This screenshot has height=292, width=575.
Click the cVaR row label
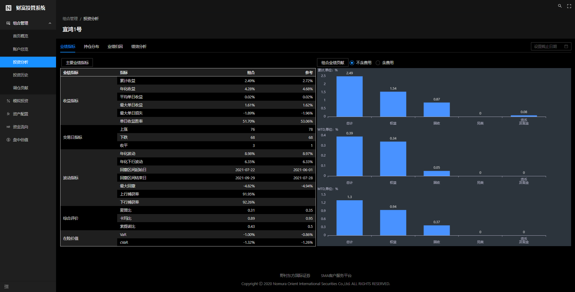click(x=124, y=242)
